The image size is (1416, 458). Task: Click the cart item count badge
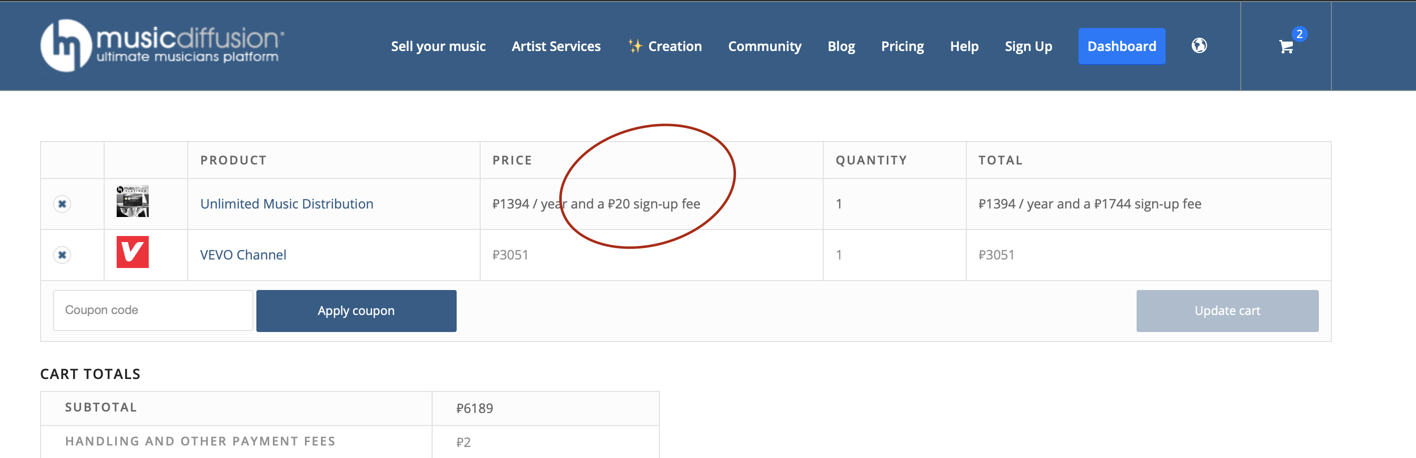click(1299, 34)
